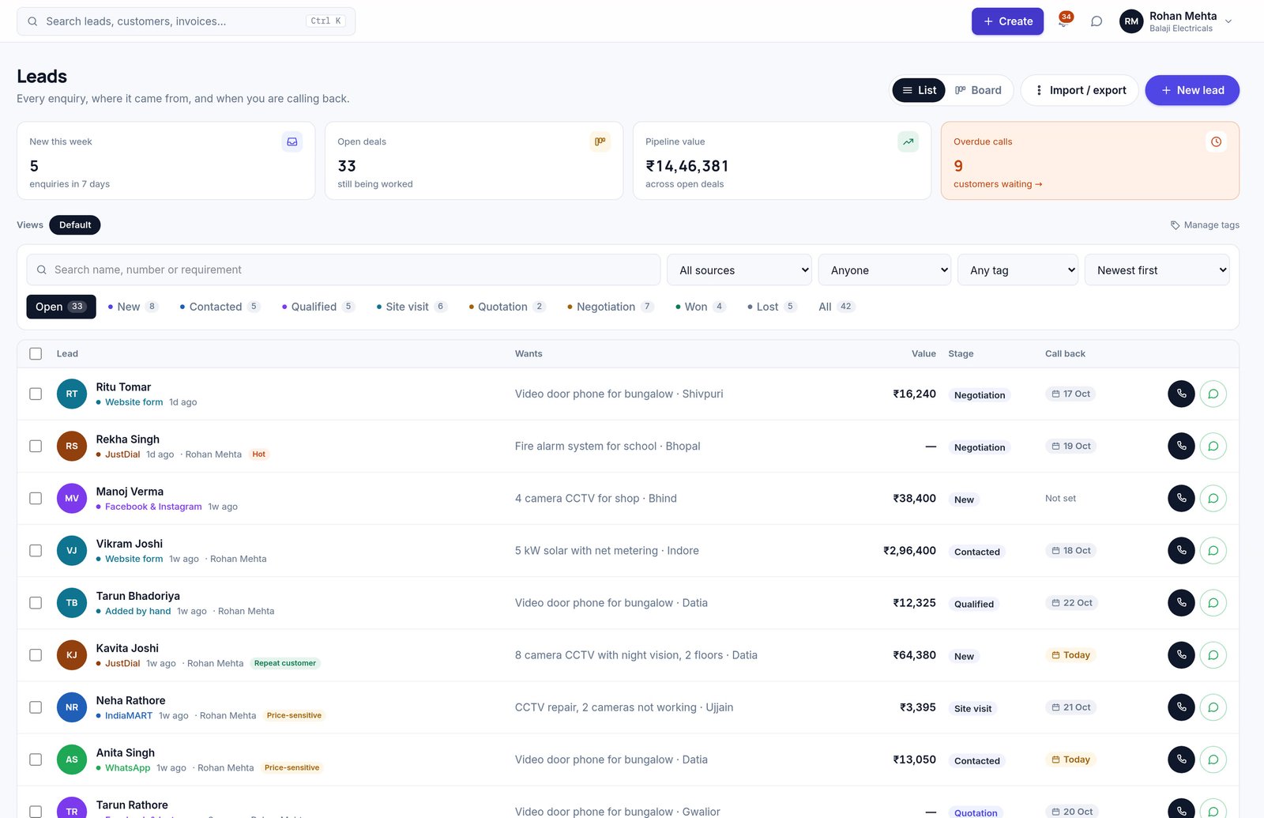The image size is (1264, 818).
Task: Show the Site visit stage tab
Action: click(x=411, y=307)
